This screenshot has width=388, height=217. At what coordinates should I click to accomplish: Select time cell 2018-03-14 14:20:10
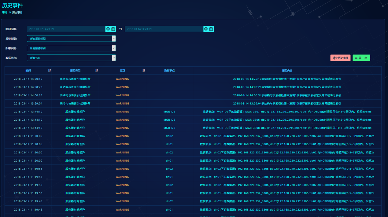(28, 79)
